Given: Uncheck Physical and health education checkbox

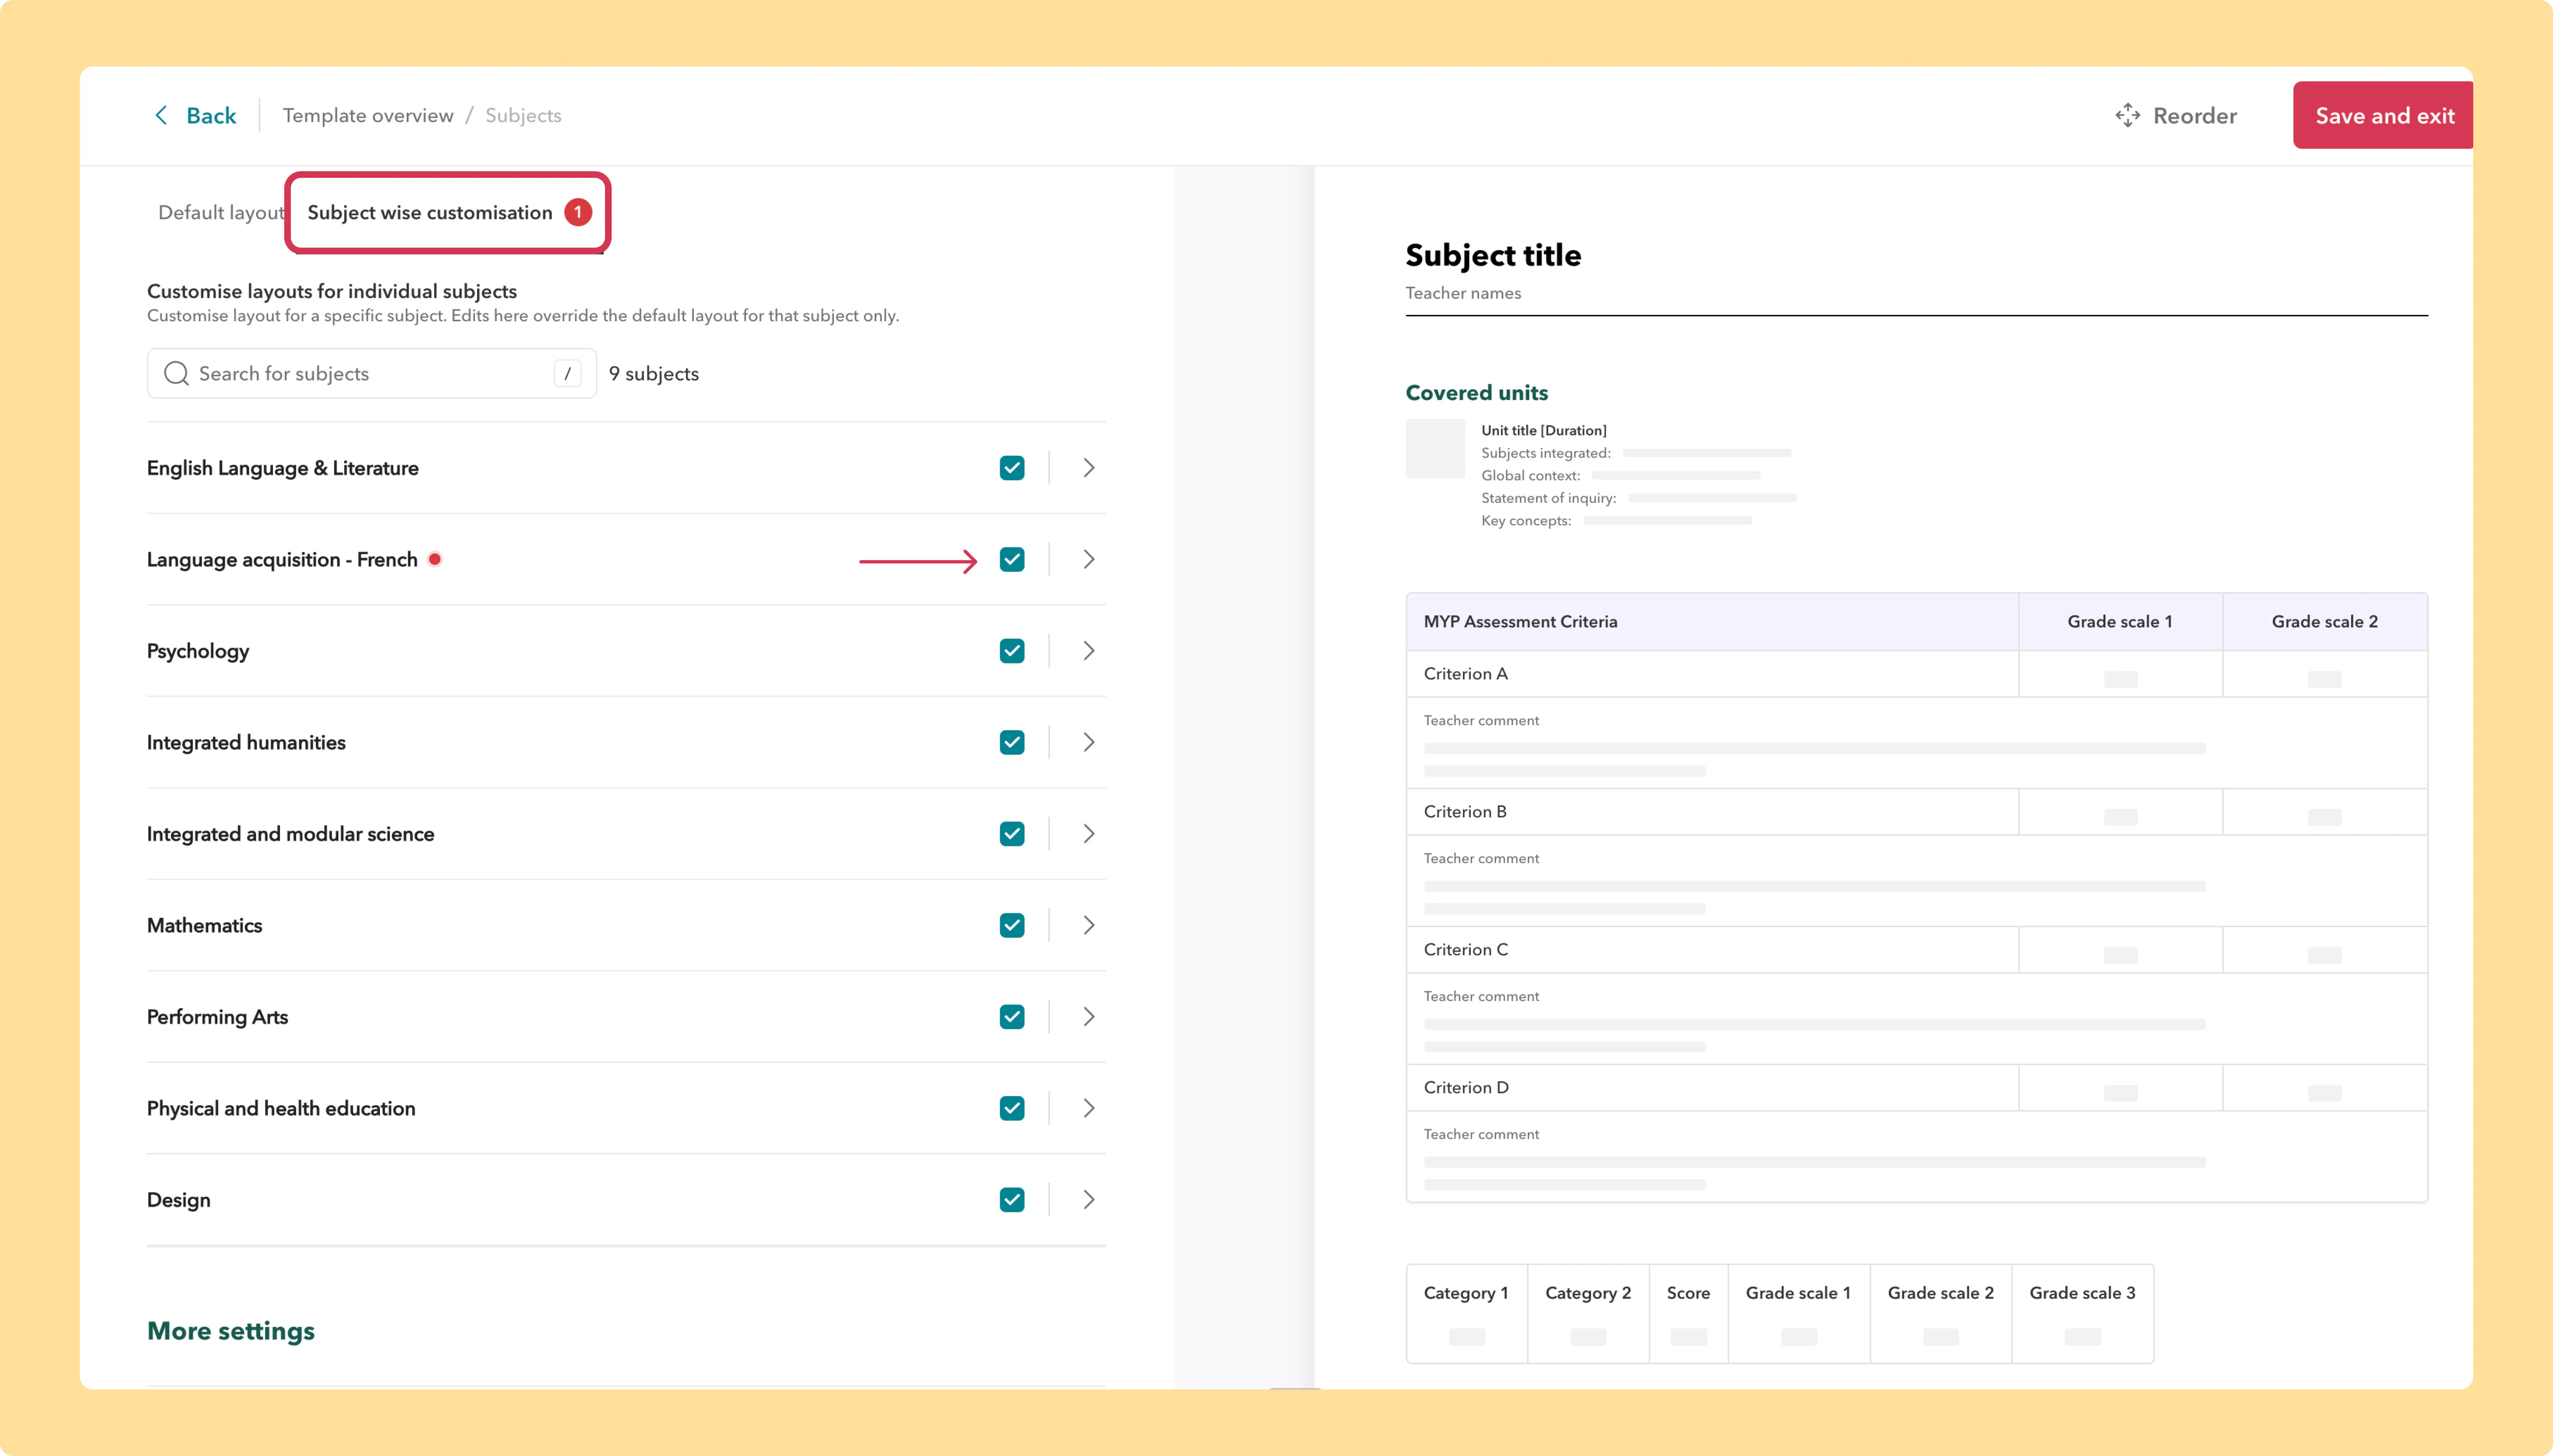Looking at the screenshot, I should [x=1012, y=1108].
